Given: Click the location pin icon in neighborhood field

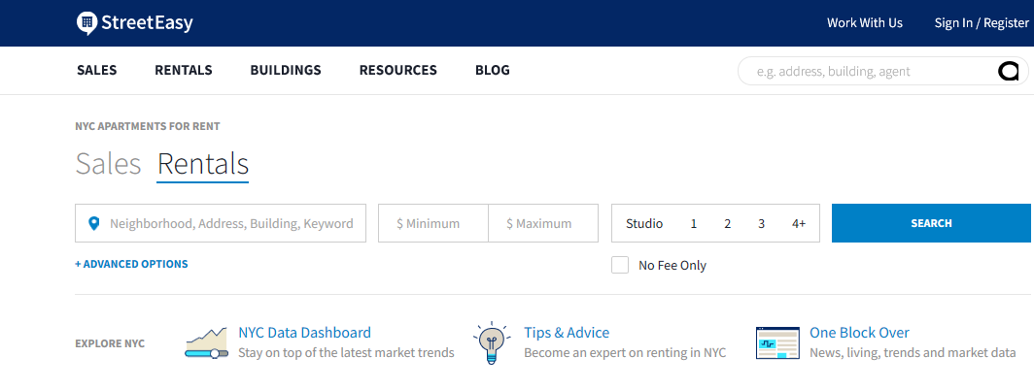Looking at the screenshot, I should [94, 224].
